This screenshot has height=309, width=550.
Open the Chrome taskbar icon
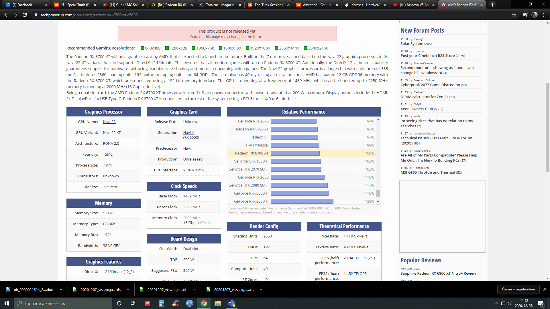coord(204,303)
